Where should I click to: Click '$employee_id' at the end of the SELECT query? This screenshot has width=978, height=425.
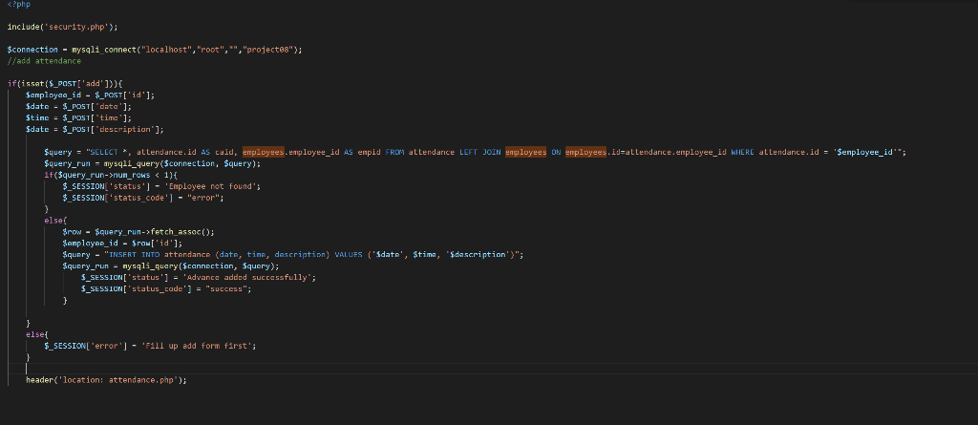click(865, 152)
